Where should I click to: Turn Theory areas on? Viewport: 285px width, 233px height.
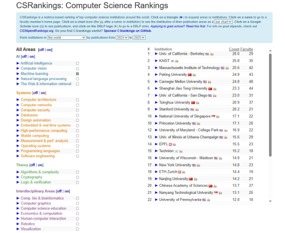[x=40, y=165]
